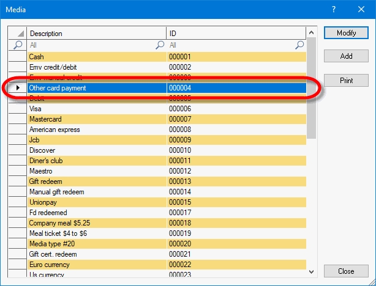The width and height of the screenshot is (376, 286).
Task: Sort by the Description column header
Action: point(97,34)
